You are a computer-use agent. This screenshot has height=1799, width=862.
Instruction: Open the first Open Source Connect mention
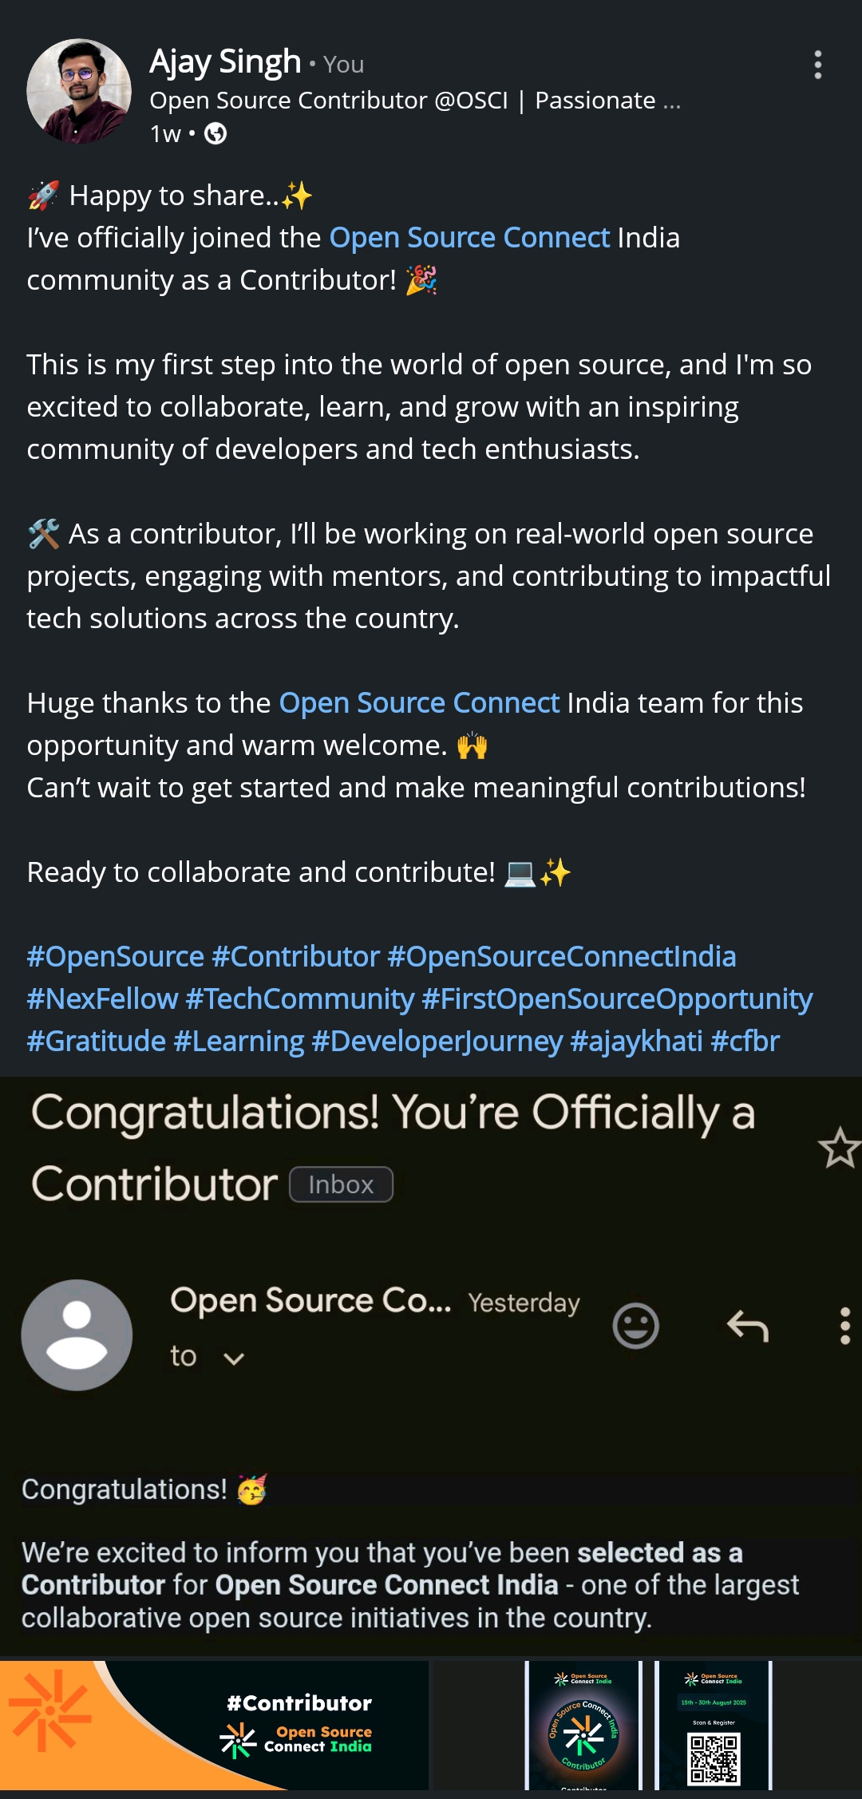coord(469,238)
